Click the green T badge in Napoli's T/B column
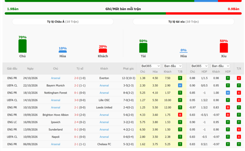The width and height of the screenshot is (245, 151). pos(180,137)
